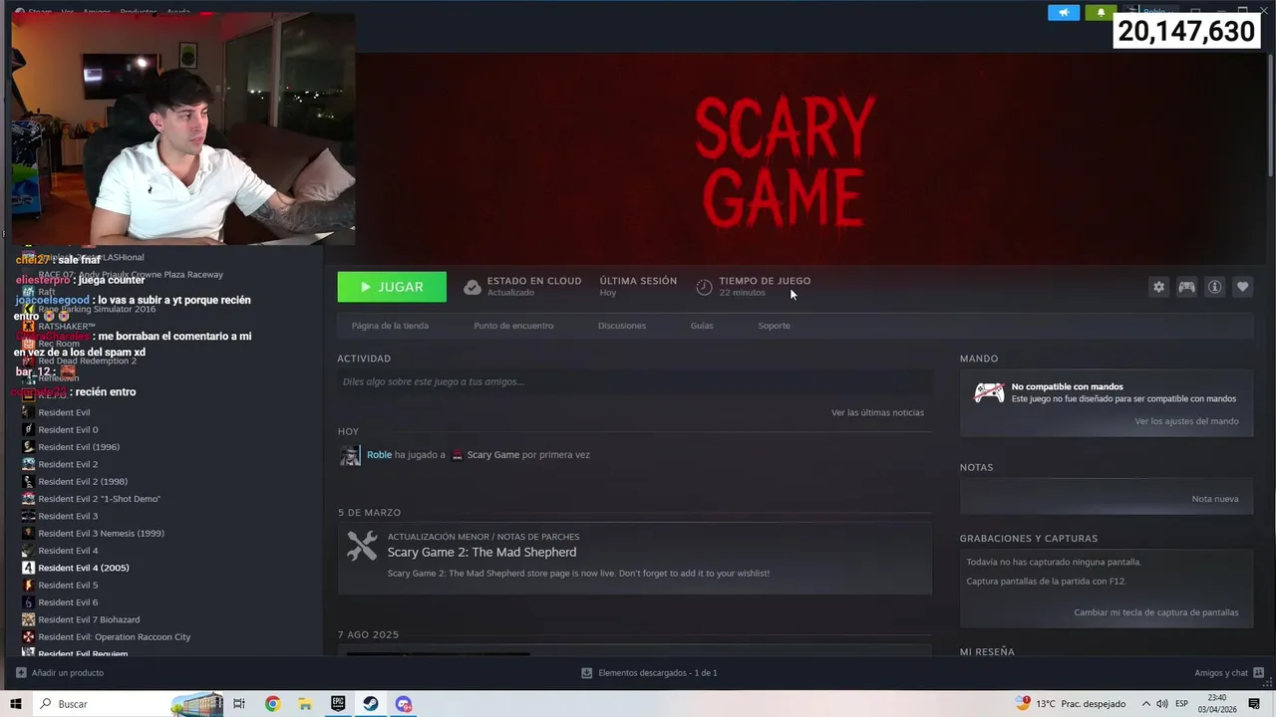Open the taskbar app after Steam

click(403, 704)
